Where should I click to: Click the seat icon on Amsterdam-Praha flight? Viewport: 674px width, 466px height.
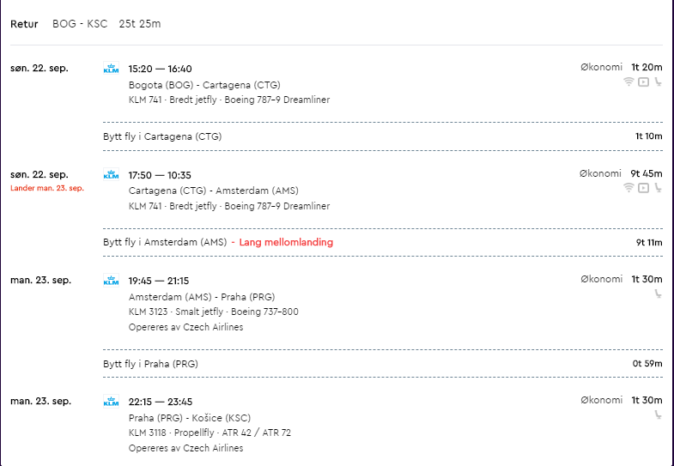(658, 294)
